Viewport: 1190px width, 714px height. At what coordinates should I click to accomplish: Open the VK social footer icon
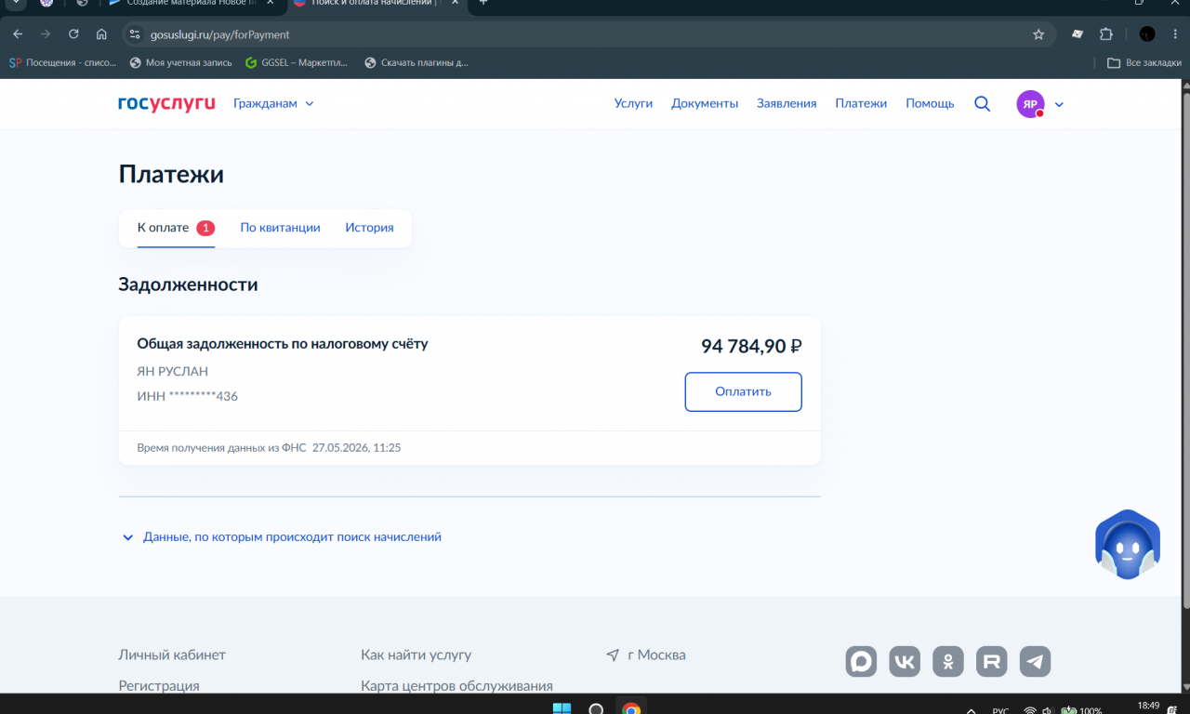[x=905, y=661]
